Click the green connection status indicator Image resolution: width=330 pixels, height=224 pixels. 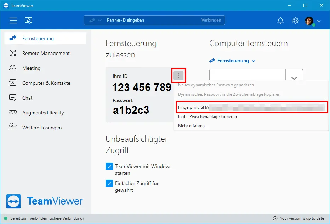(6, 218)
